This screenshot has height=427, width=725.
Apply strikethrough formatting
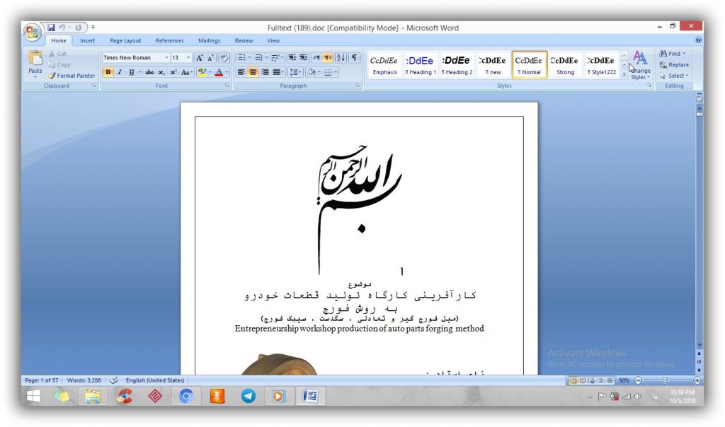(x=149, y=72)
